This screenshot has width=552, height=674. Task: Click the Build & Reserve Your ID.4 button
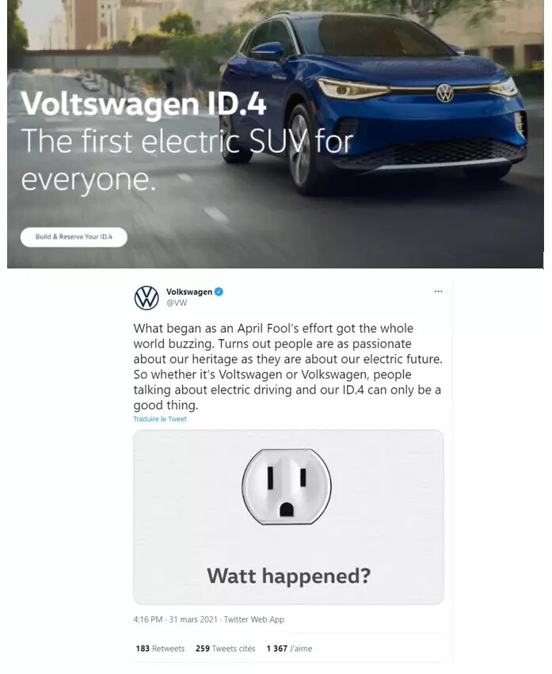pos(74,237)
